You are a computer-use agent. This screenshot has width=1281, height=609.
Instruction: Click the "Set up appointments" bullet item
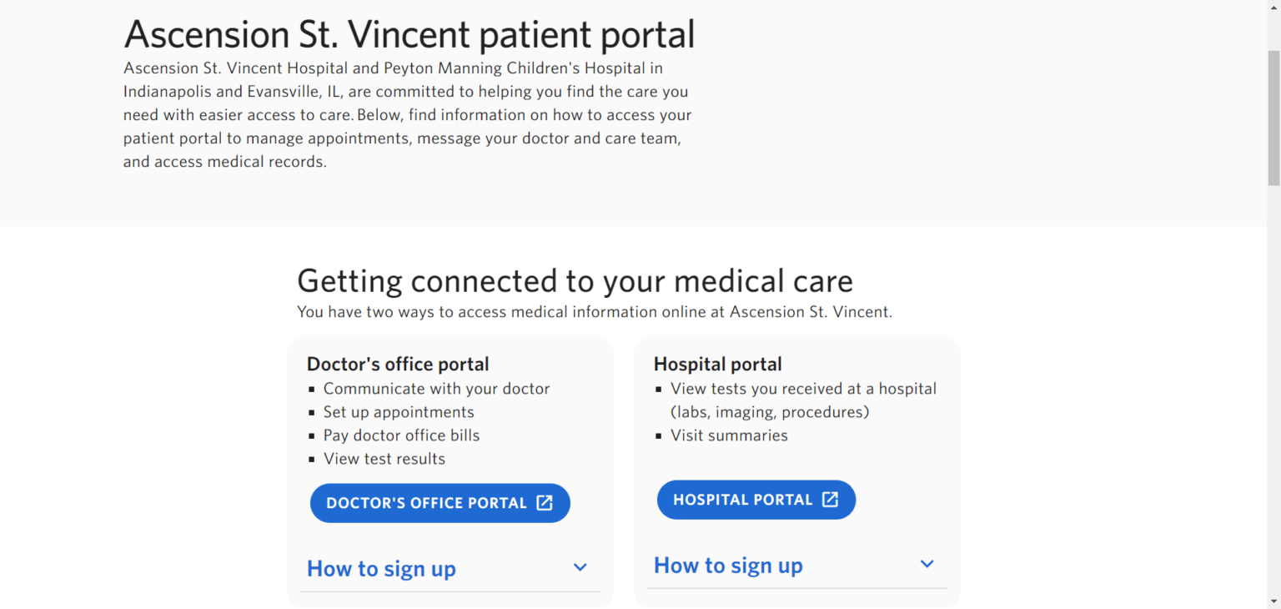399,412
